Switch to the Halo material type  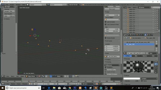pos(153,56)
